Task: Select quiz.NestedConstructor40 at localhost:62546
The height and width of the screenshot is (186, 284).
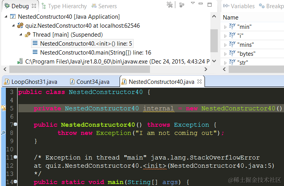Action: click(83, 26)
